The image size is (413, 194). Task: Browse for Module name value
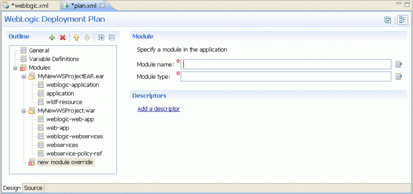pyautogui.click(x=399, y=64)
